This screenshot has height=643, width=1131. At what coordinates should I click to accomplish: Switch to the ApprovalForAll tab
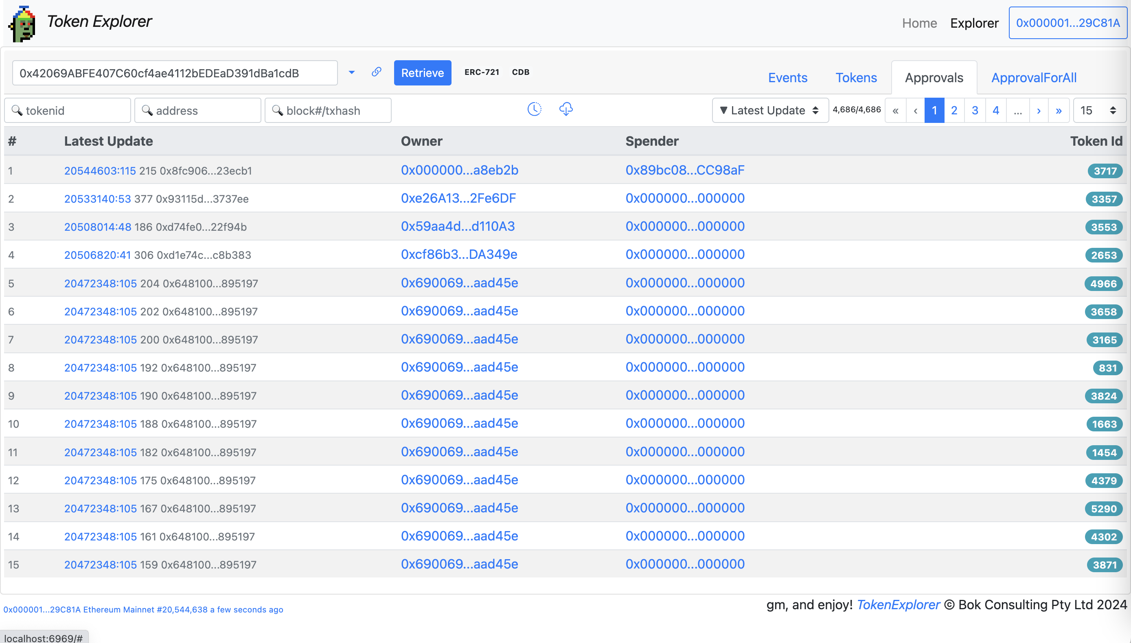coord(1033,78)
